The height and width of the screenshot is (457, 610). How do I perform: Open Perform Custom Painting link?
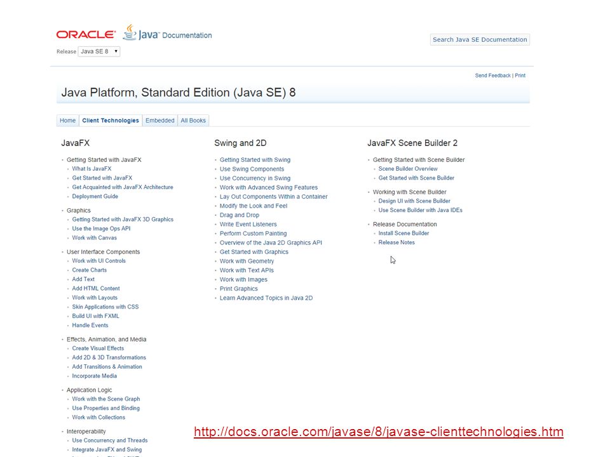click(x=254, y=234)
